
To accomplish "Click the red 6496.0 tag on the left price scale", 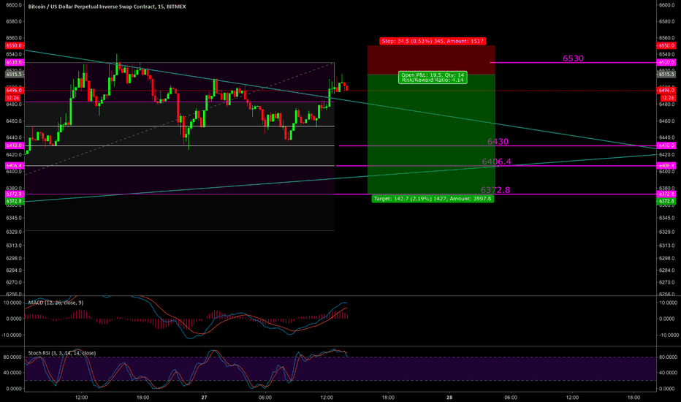I will [x=15, y=91].
